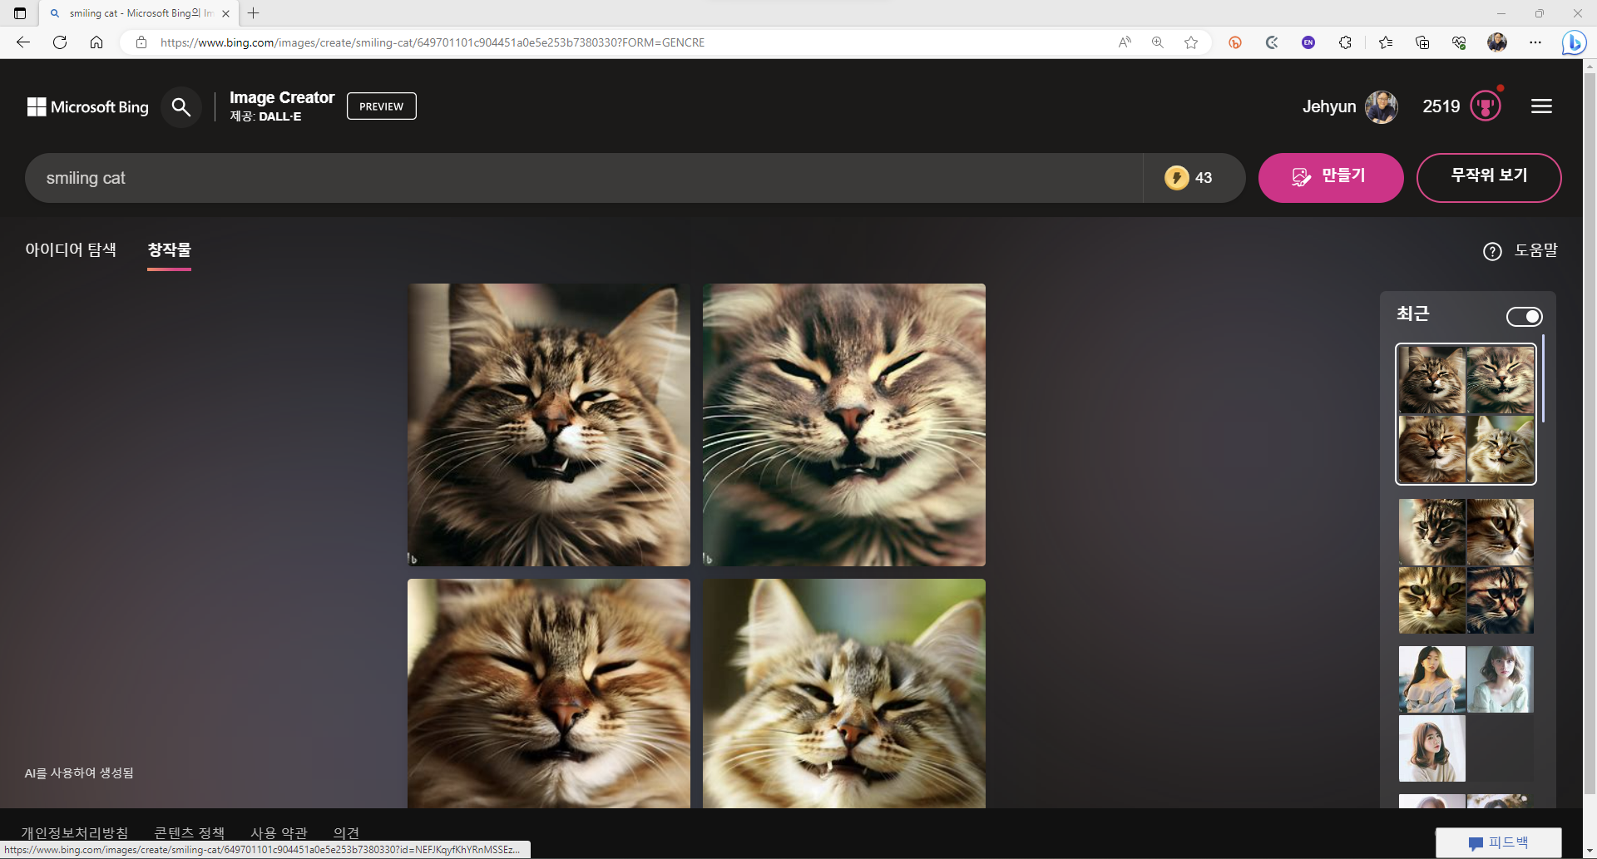Open 콘텐츠 정책 content policy link
The height and width of the screenshot is (859, 1597).
pos(190,832)
